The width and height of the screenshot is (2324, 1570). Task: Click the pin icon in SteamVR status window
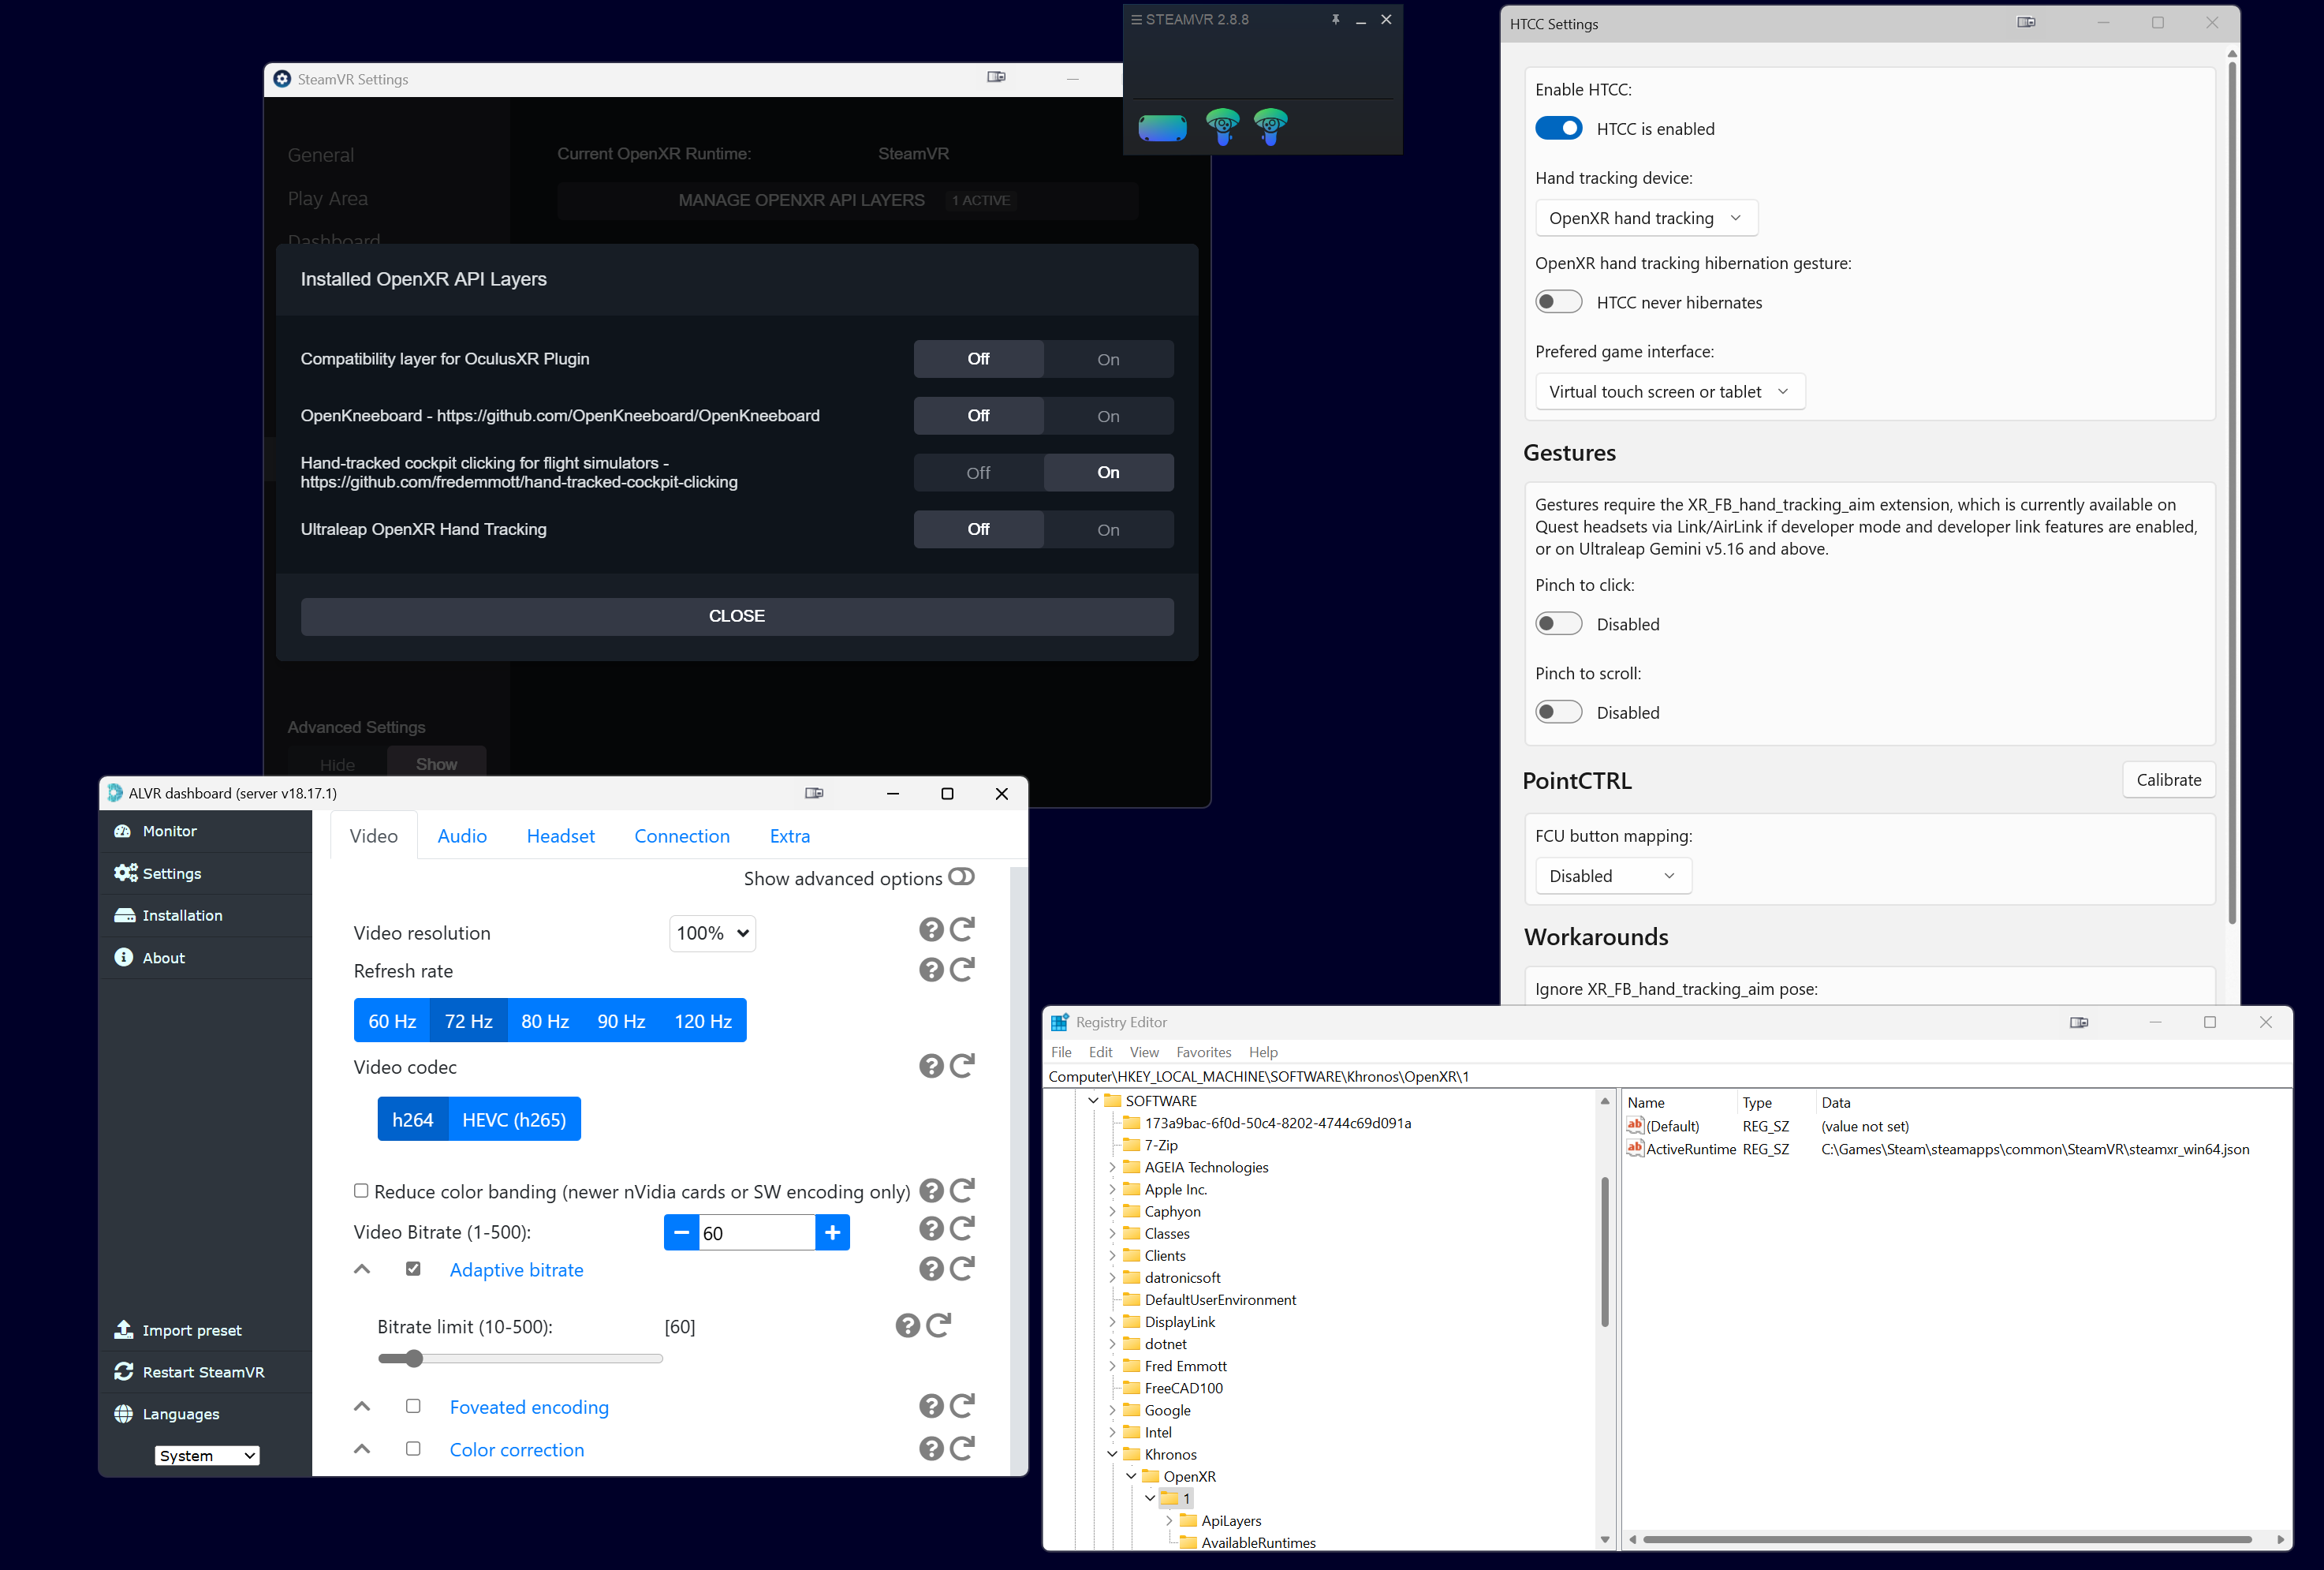click(1335, 20)
